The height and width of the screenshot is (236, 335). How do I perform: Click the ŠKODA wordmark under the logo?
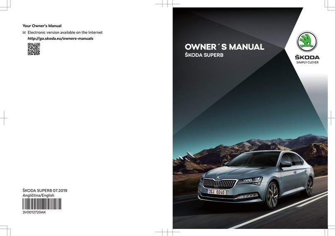307,57
